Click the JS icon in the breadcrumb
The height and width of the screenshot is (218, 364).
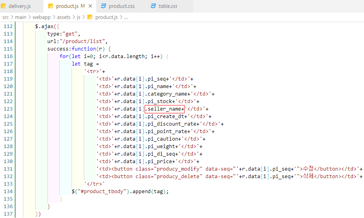pos(90,17)
